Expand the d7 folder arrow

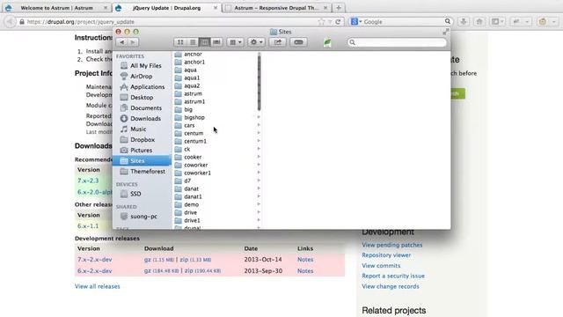[259, 181]
